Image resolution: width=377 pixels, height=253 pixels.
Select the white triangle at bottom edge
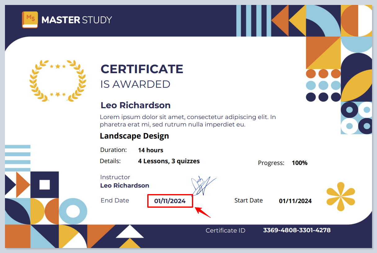(130, 232)
